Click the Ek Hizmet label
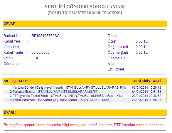This screenshot has width=172, height=133. [x=116, y=69]
